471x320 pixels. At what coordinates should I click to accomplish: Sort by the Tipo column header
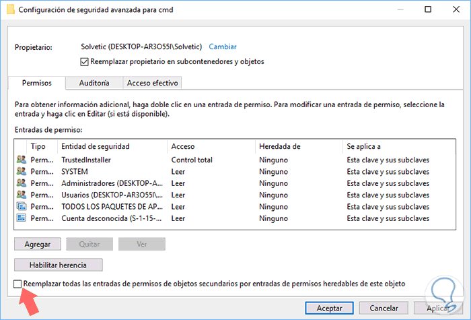[42, 146]
